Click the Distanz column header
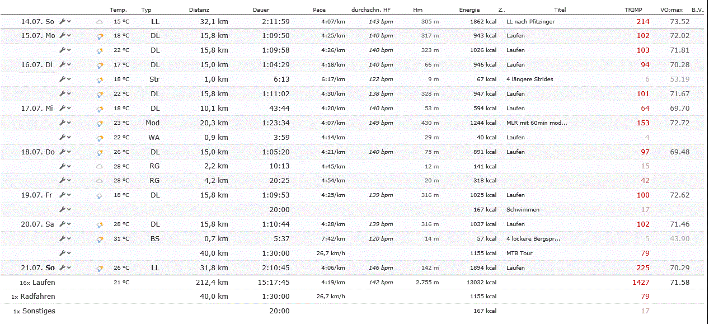 [200, 10]
